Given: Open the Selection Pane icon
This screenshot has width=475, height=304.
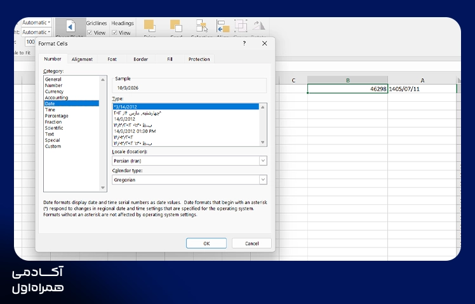Looking at the screenshot, I should click(202, 26).
